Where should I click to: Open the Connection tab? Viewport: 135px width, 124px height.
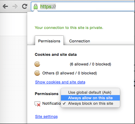point(80,41)
